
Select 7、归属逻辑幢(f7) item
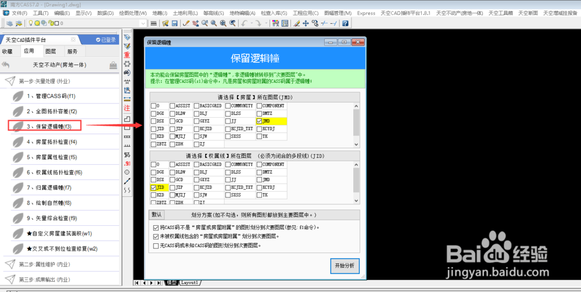pyautogui.click(x=49, y=188)
